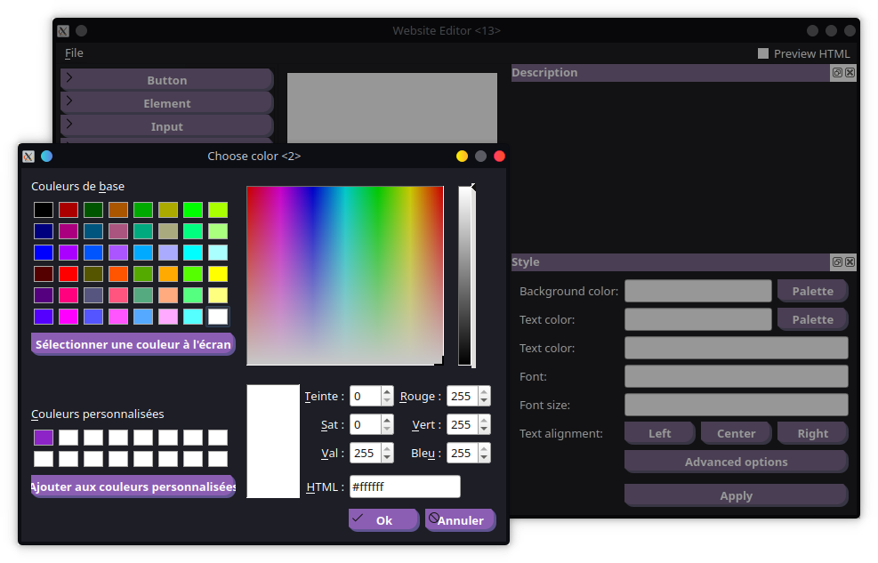The image size is (878, 563).
Task: Enable the Preview HTML checkbox
Action: [763, 53]
